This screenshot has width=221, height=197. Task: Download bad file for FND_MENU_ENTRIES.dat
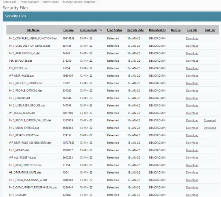pos(210,128)
